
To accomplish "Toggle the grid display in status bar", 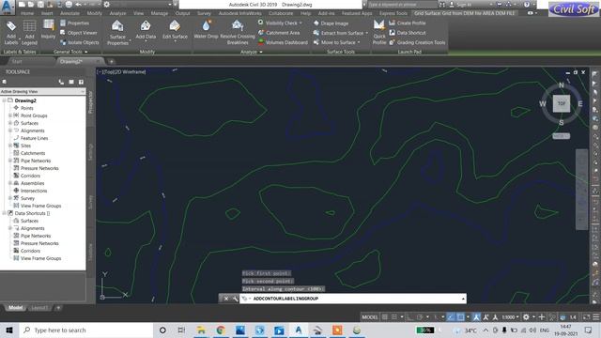I will [x=384, y=317].
